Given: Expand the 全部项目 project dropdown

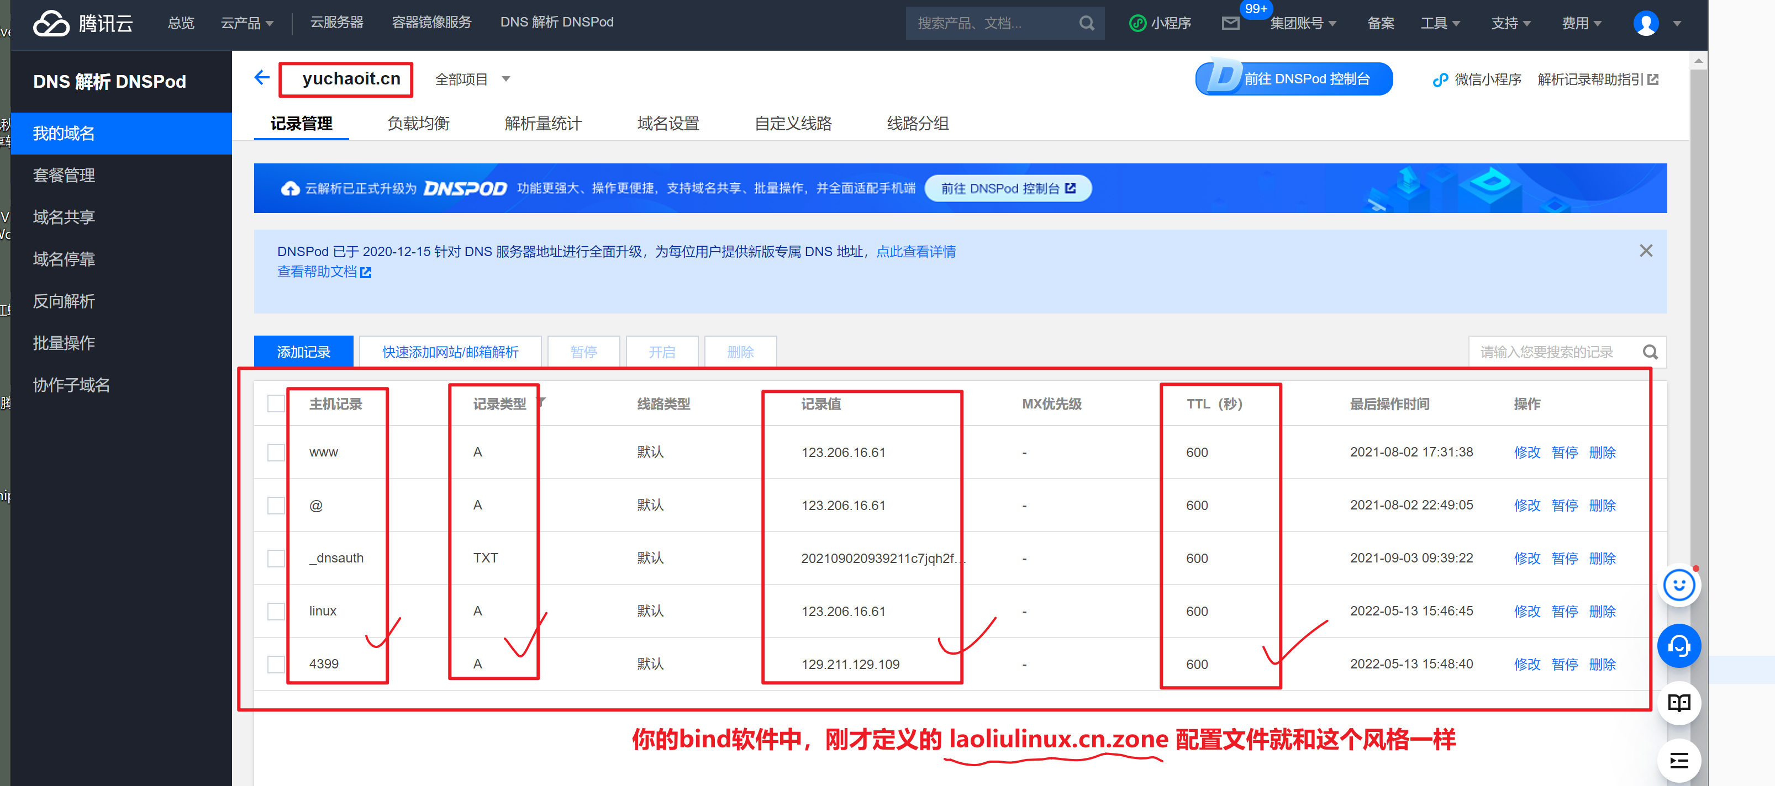Looking at the screenshot, I should point(473,79).
